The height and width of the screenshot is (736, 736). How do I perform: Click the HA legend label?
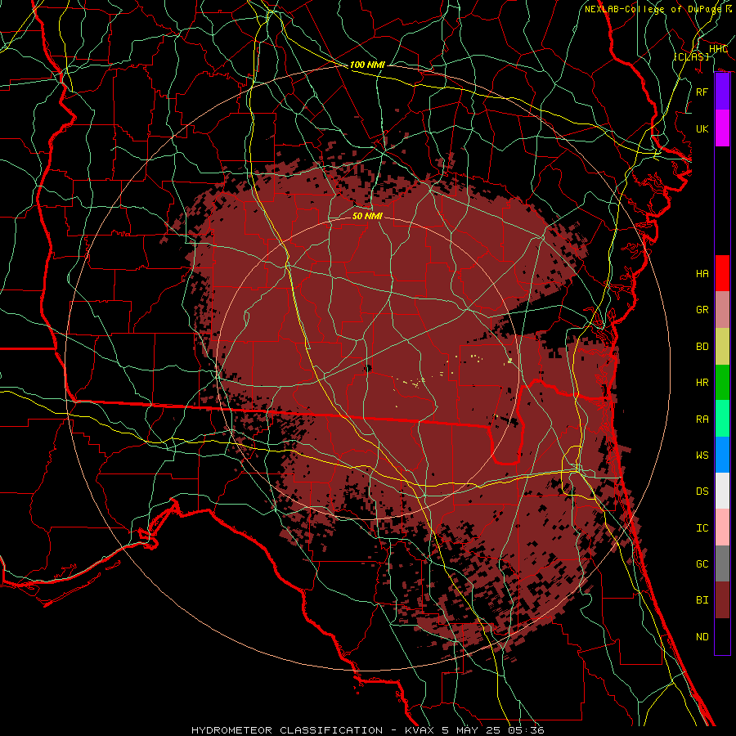tap(702, 273)
